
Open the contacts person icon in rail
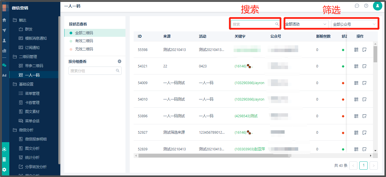[4, 40]
